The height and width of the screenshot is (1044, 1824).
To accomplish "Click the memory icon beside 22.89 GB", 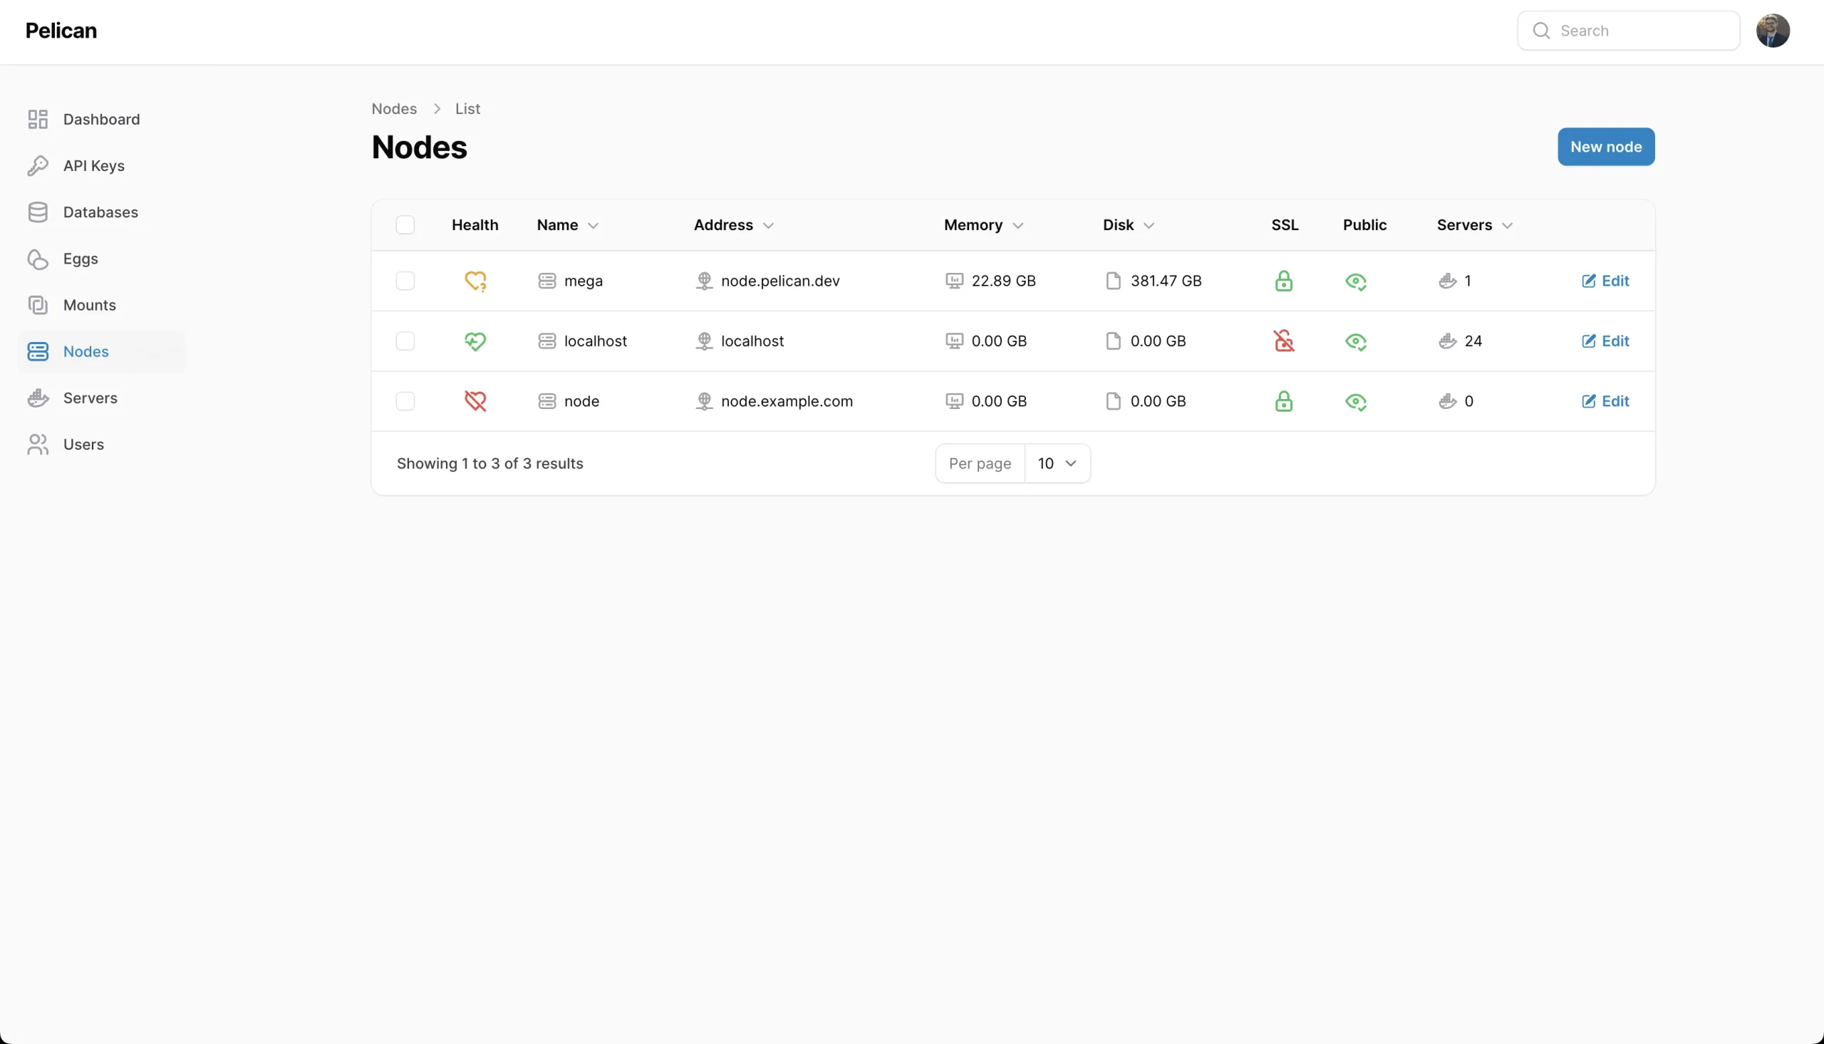I will tap(954, 281).
